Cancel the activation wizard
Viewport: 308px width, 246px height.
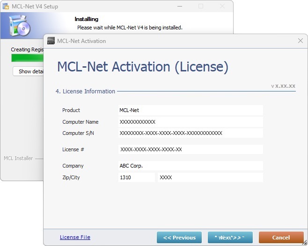(x=281, y=238)
